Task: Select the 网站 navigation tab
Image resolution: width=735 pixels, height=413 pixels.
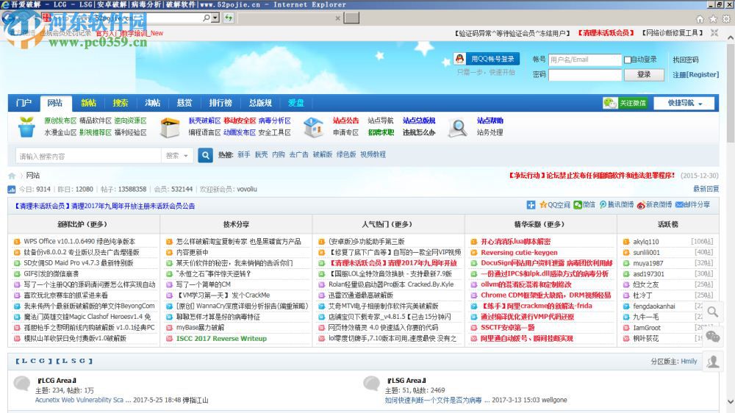Action: tap(55, 103)
